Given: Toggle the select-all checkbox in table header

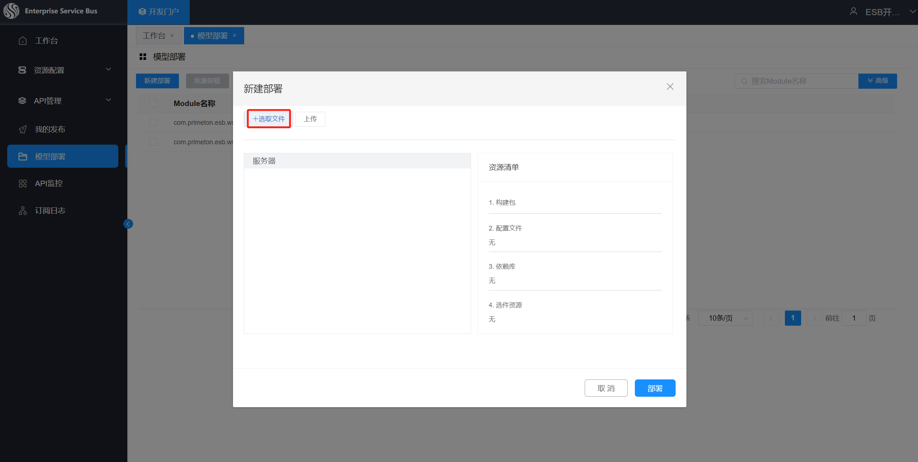Looking at the screenshot, I should point(153,104).
